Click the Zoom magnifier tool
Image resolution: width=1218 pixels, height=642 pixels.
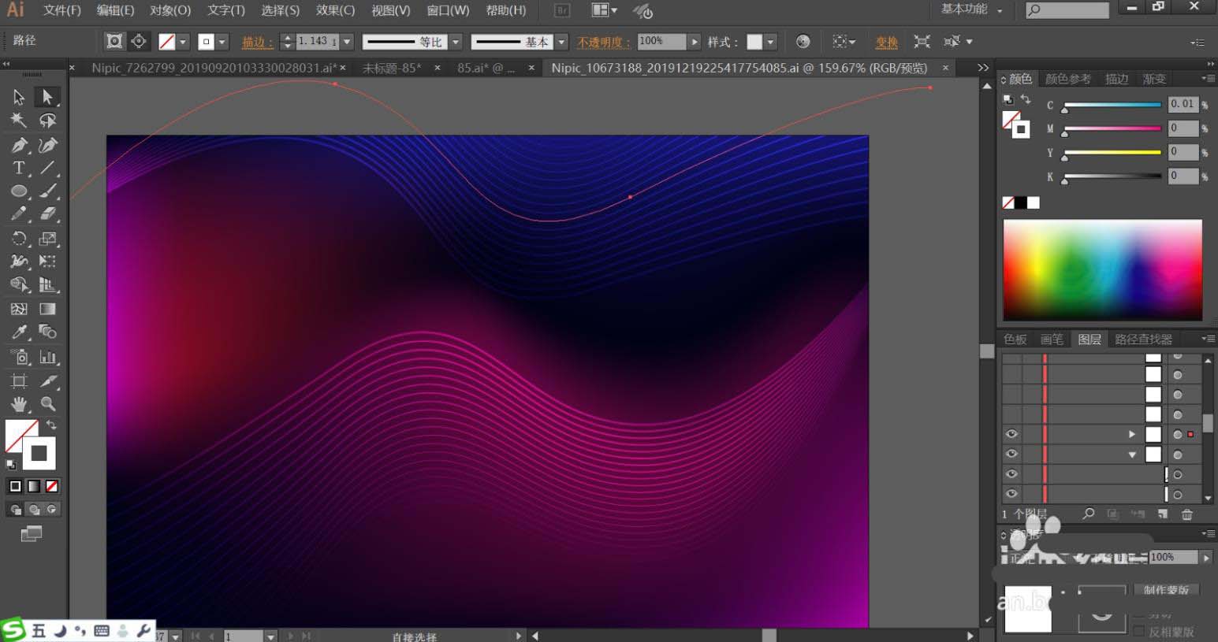[x=48, y=404]
